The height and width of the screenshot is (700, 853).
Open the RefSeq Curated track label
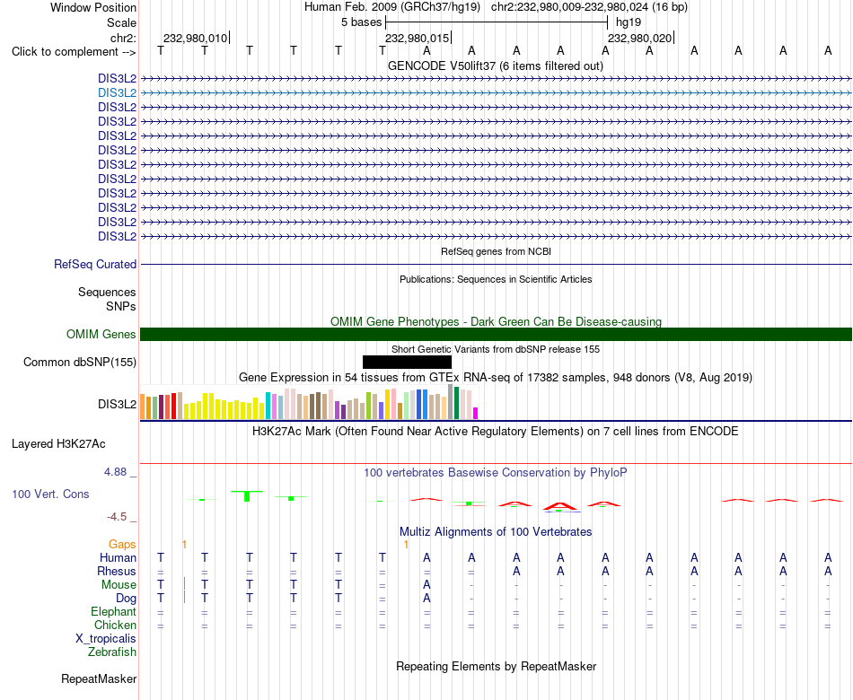click(95, 265)
